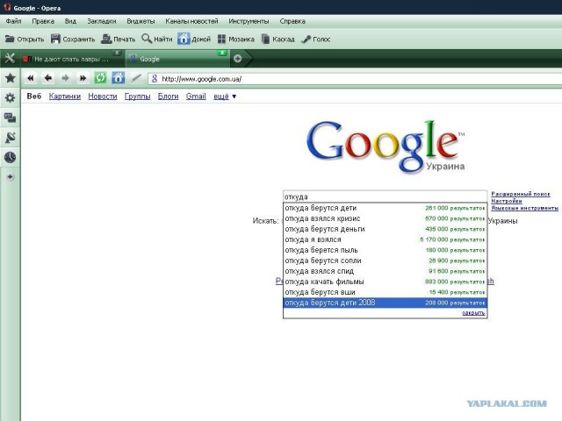Viewport: 562px width, 421px height.
Task: Open the wrench panel toggle icon
Action: coord(10,59)
